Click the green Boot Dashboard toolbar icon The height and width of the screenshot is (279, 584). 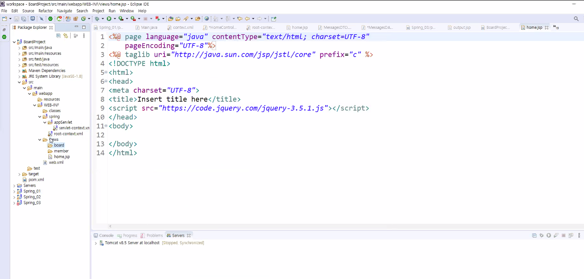point(50,19)
